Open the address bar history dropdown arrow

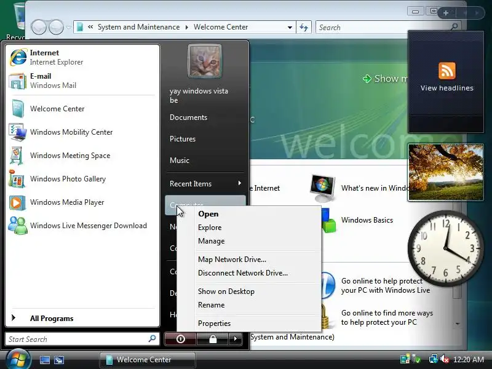click(290, 27)
